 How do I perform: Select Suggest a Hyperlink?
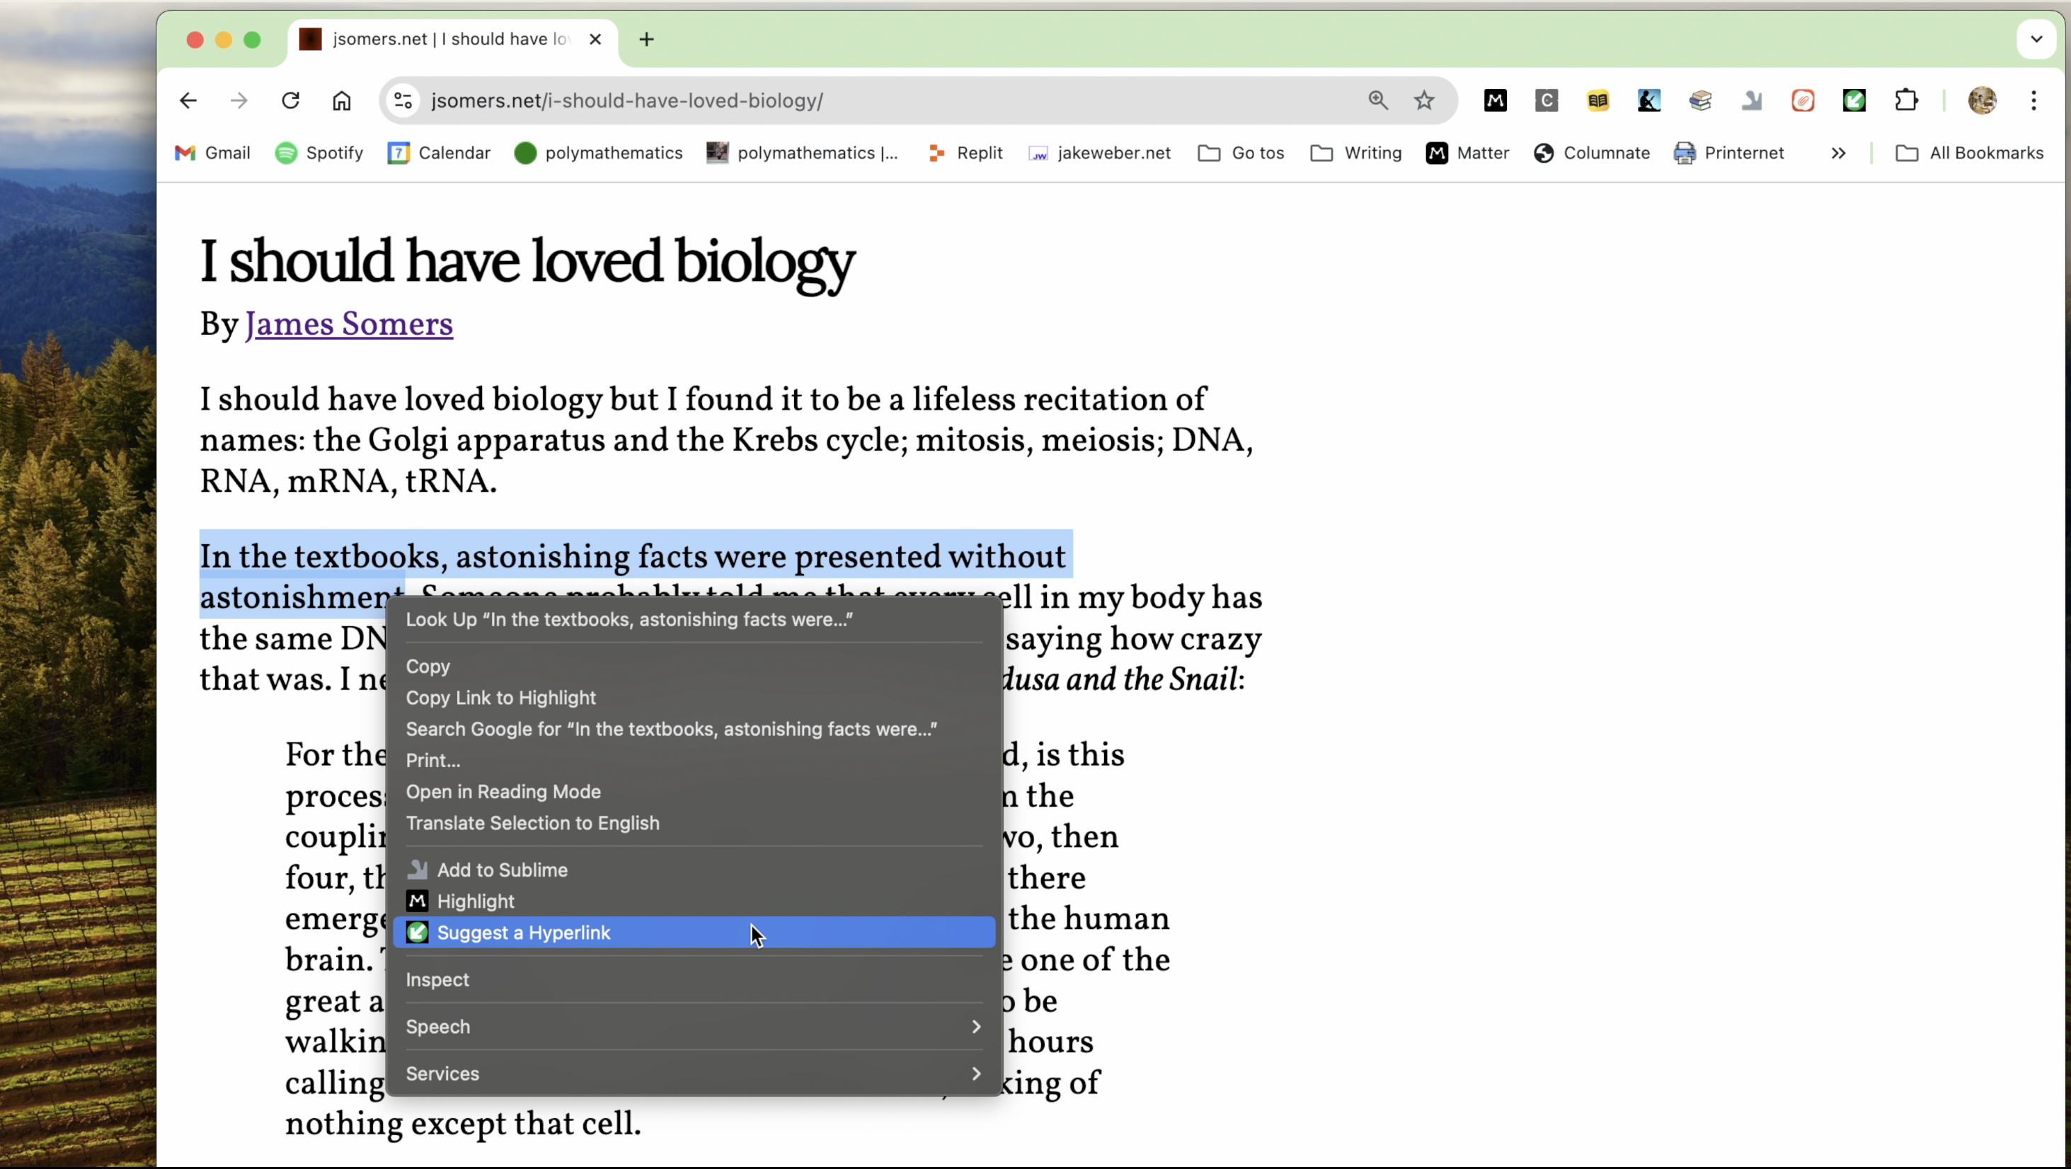[x=694, y=933]
